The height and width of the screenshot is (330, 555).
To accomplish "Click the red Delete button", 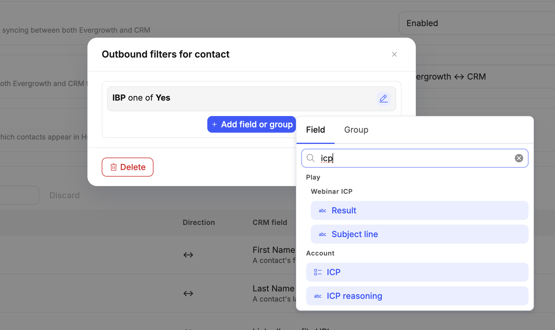I will pos(128,167).
